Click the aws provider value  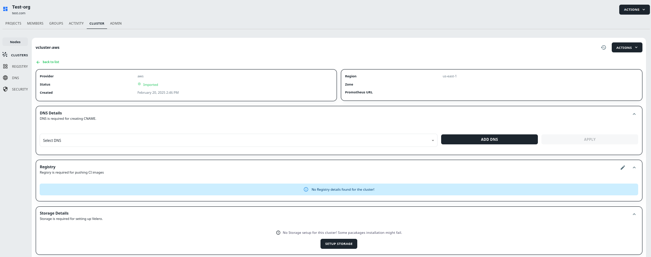tap(141, 76)
